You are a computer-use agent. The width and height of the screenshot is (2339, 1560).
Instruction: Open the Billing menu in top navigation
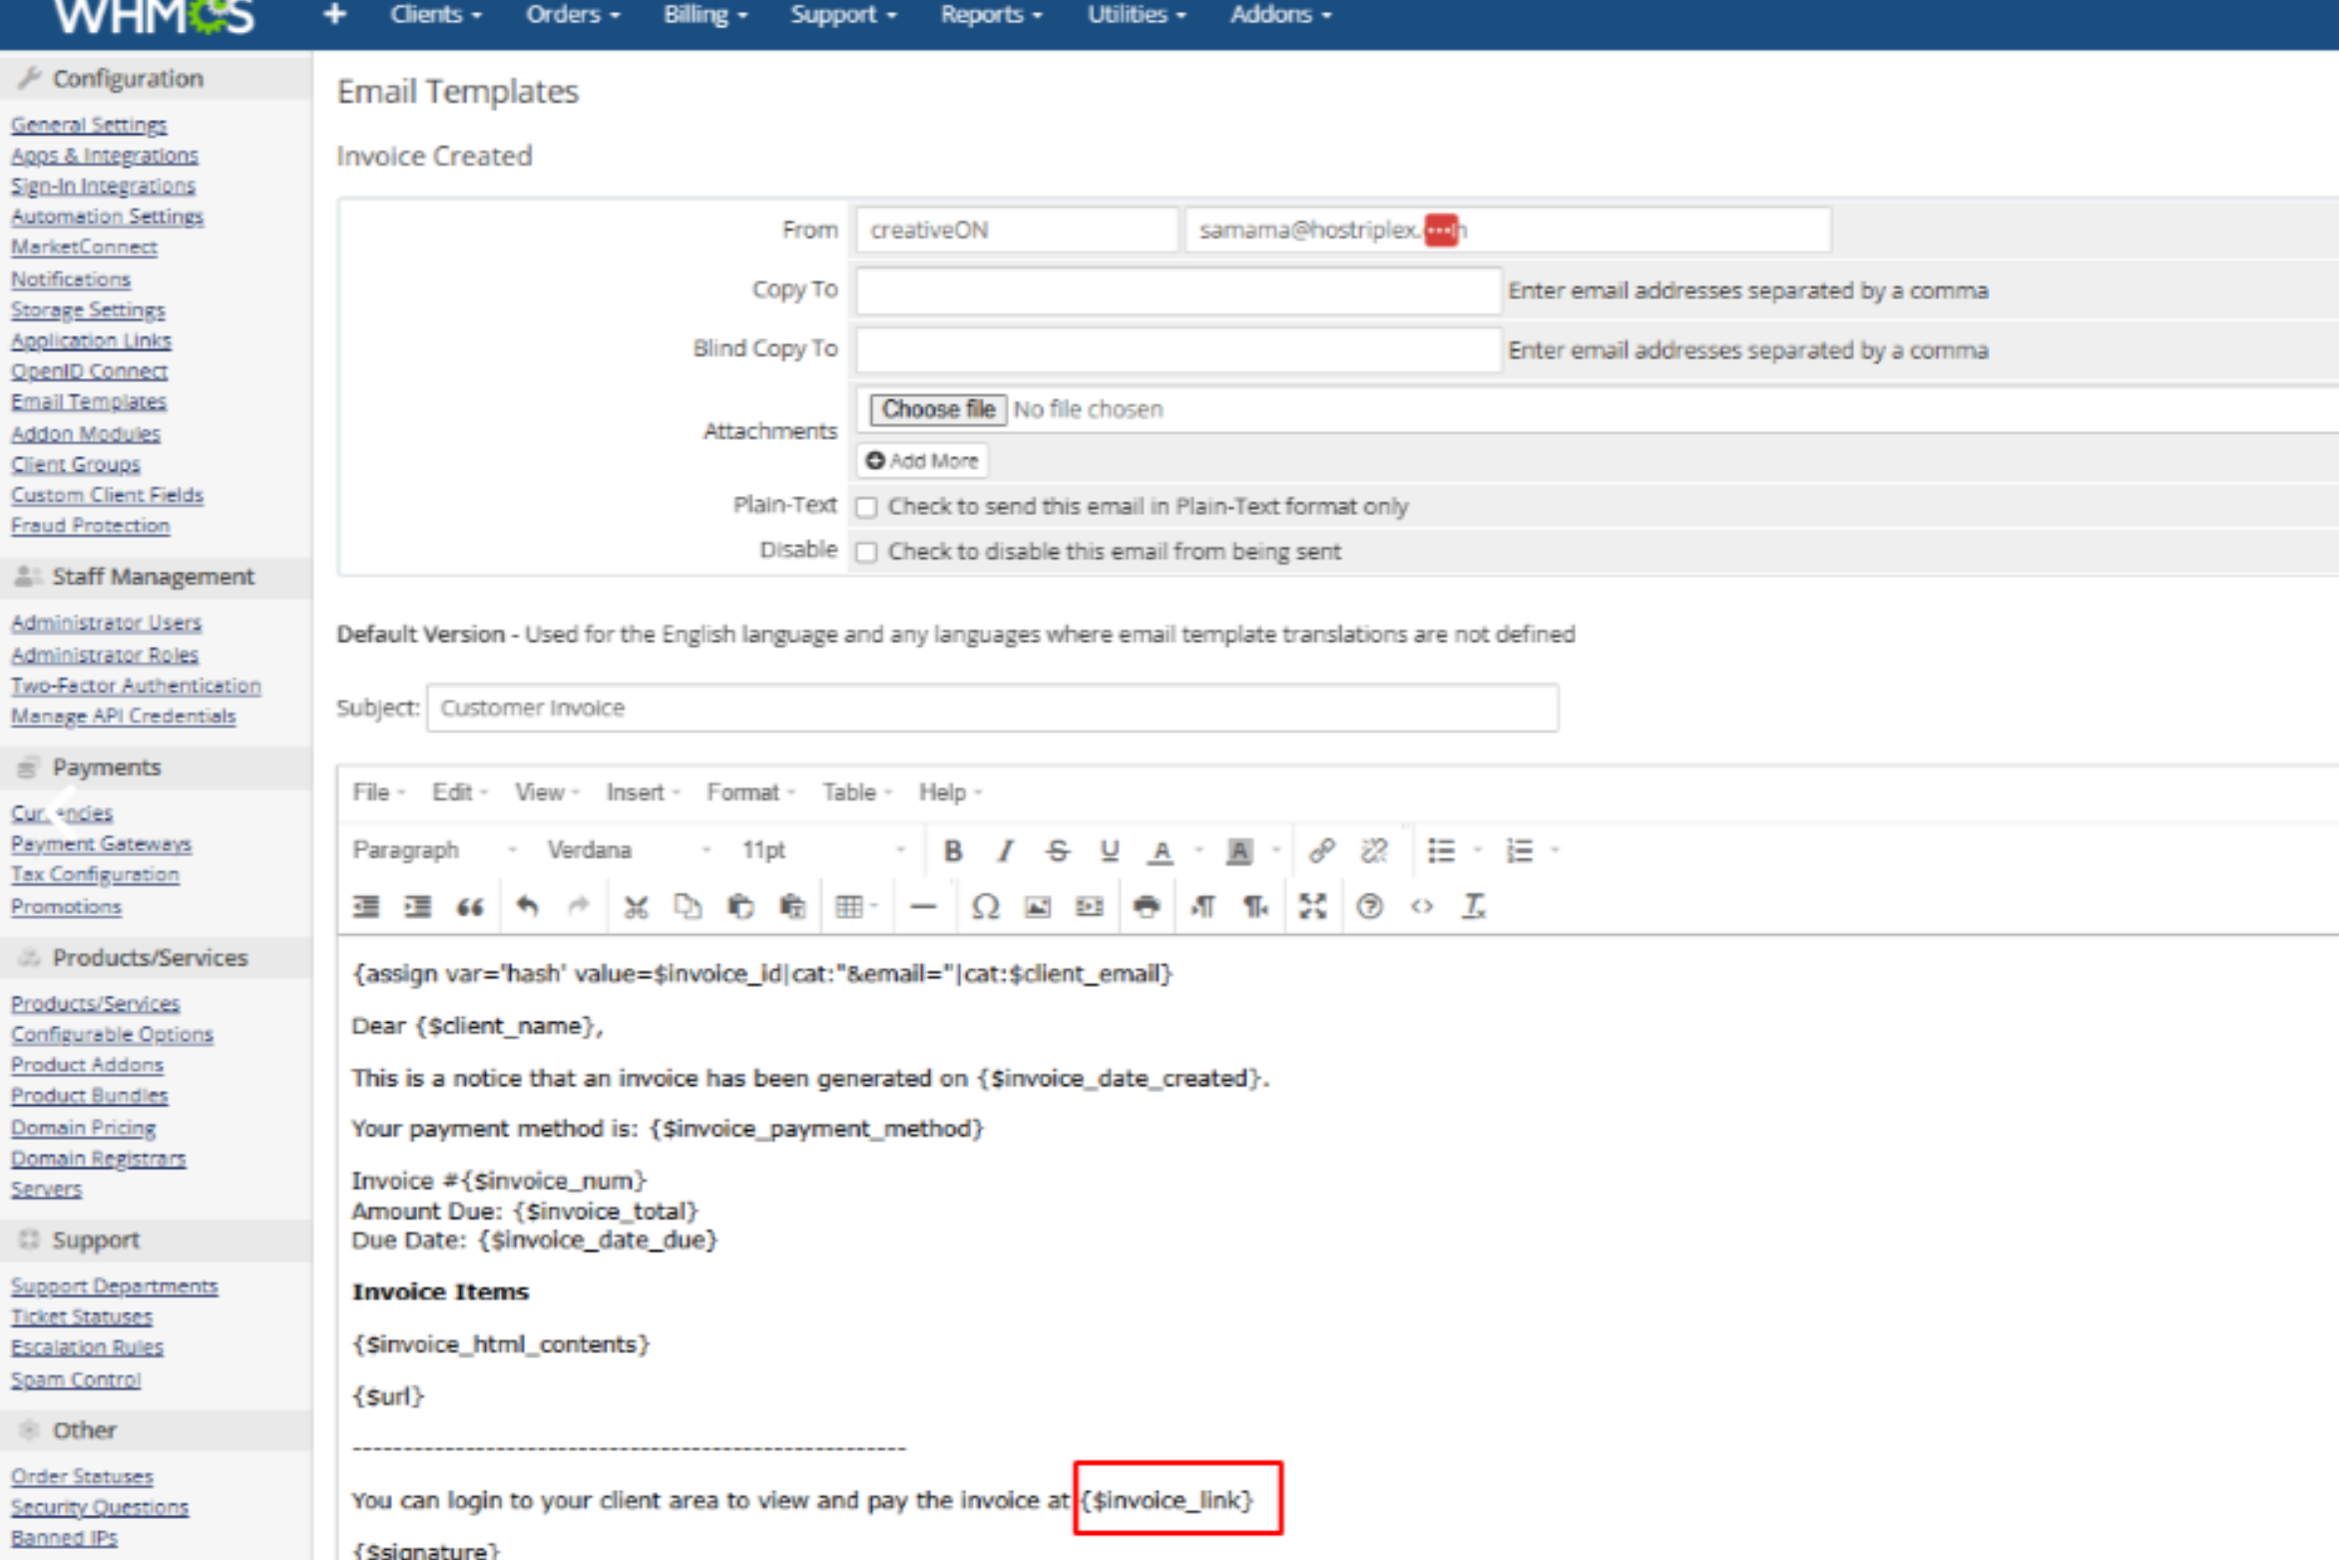click(x=704, y=15)
